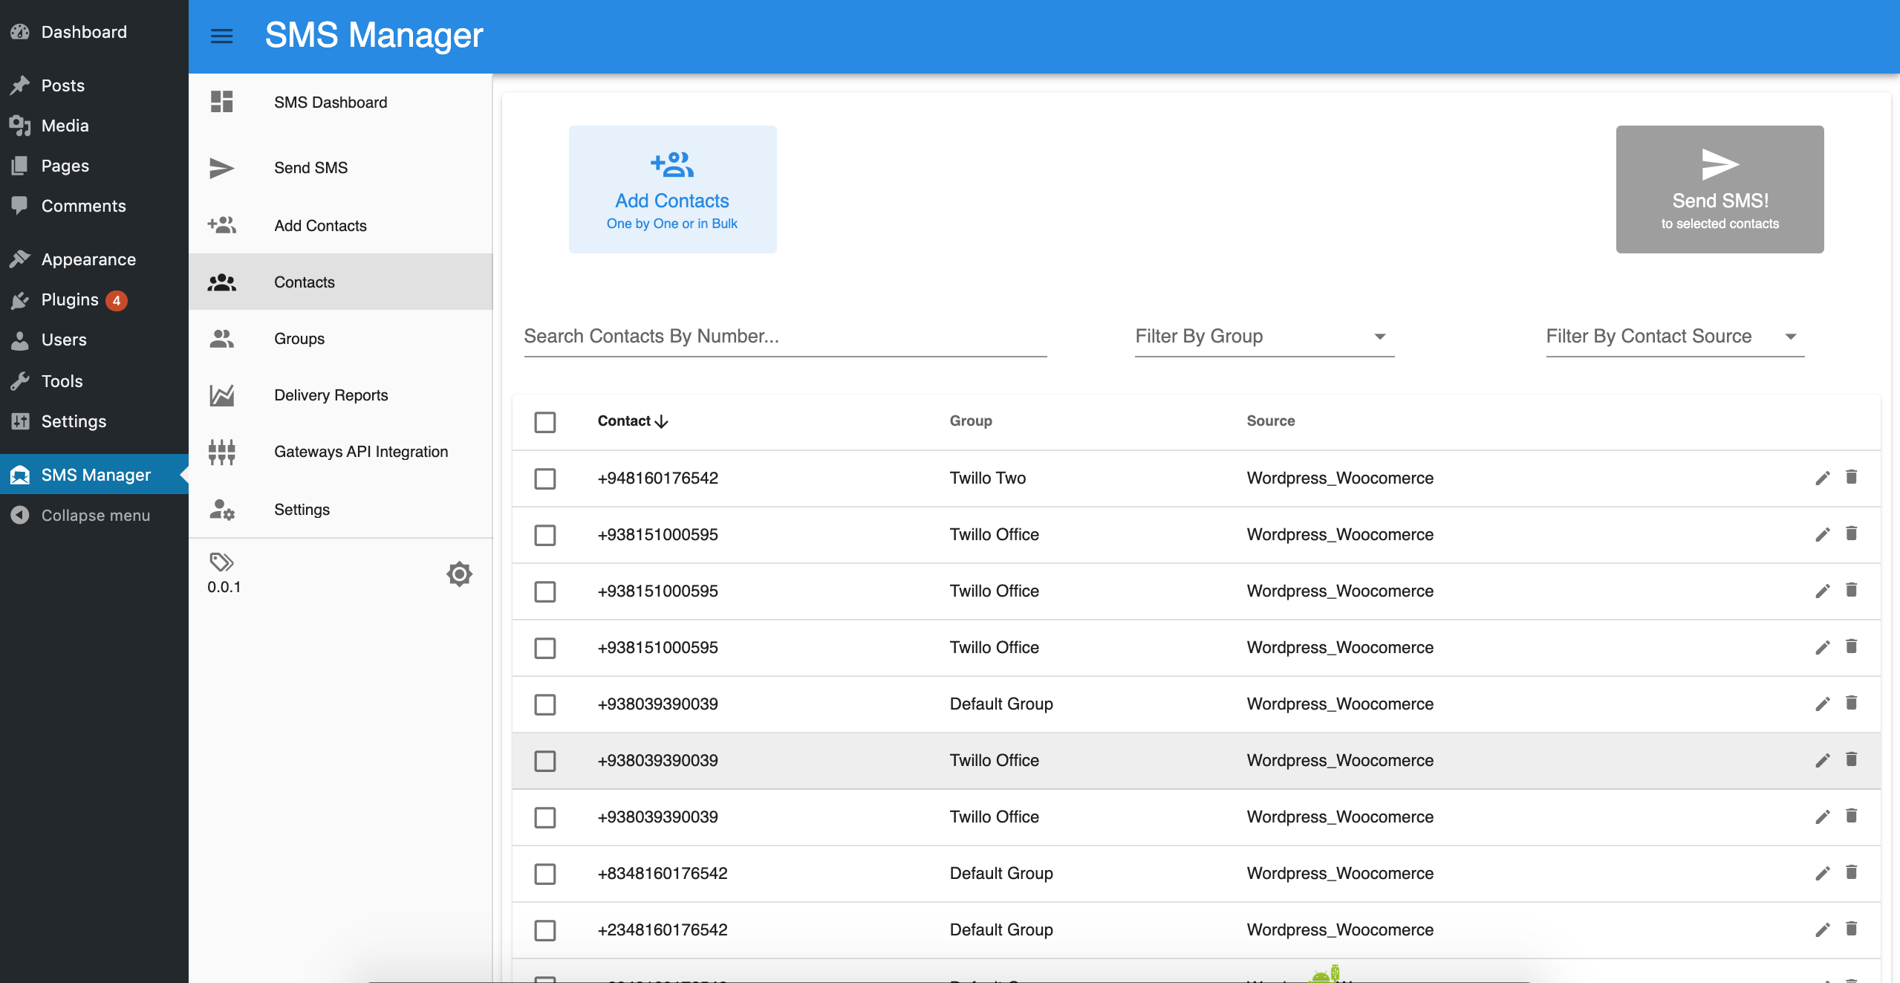Click phone number +8348160176542

coord(663,873)
